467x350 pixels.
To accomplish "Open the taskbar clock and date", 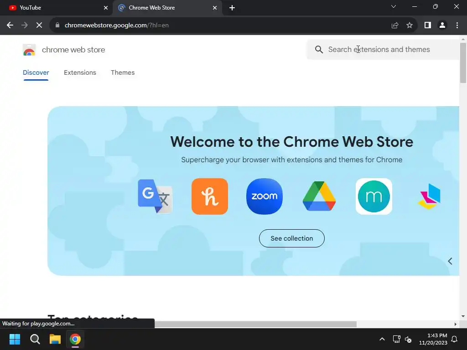I will tap(433, 339).
